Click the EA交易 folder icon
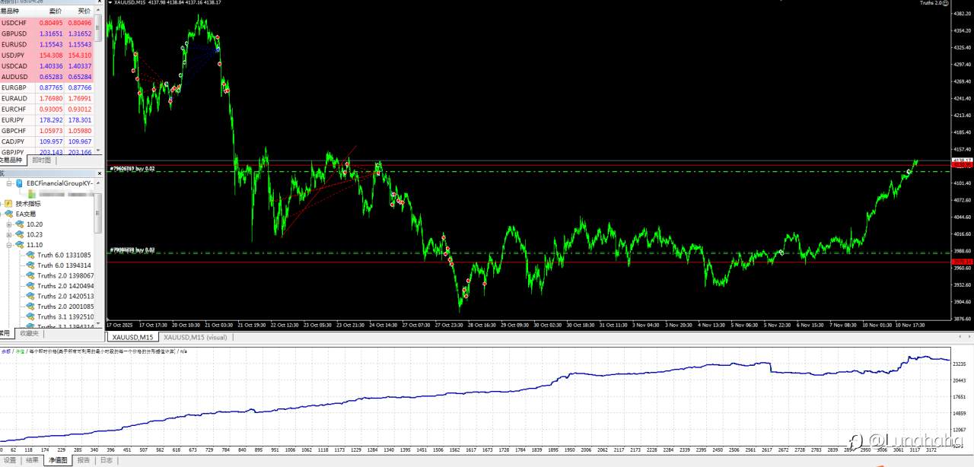 pyautogui.click(x=8, y=214)
